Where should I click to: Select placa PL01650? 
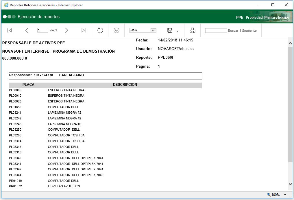pyautogui.click(x=15, y=107)
